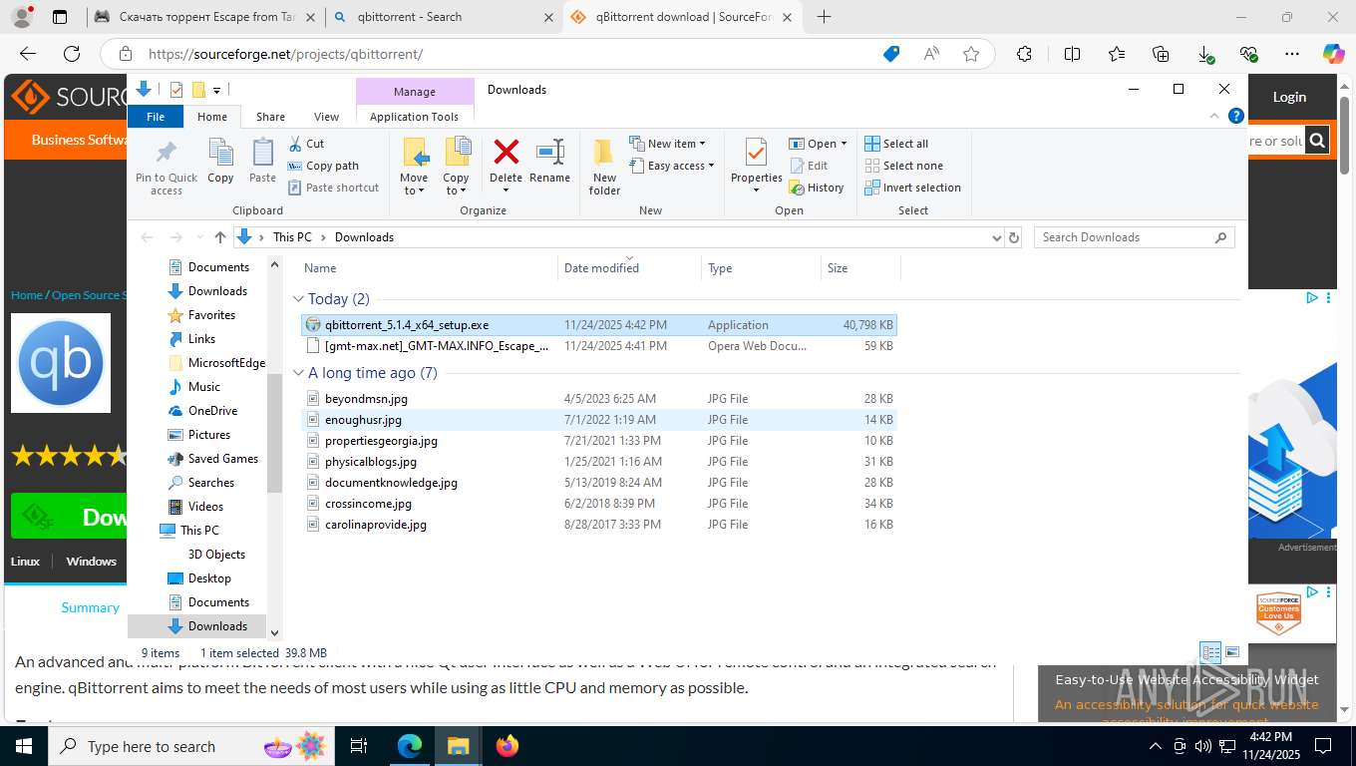Click Edit in Open group
The image size is (1356, 766).
[809, 166]
